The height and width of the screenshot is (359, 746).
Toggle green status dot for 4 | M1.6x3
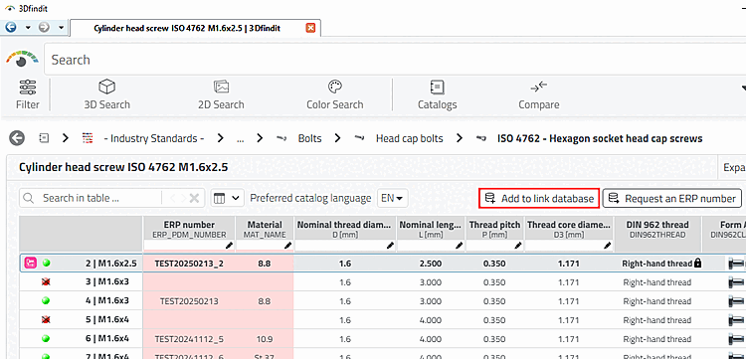(x=46, y=301)
